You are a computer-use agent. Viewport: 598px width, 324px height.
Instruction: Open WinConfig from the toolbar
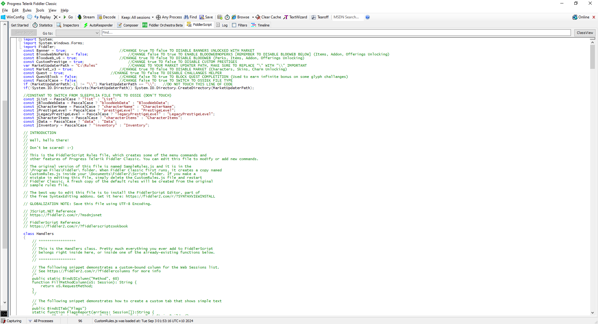[x=12, y=17]
